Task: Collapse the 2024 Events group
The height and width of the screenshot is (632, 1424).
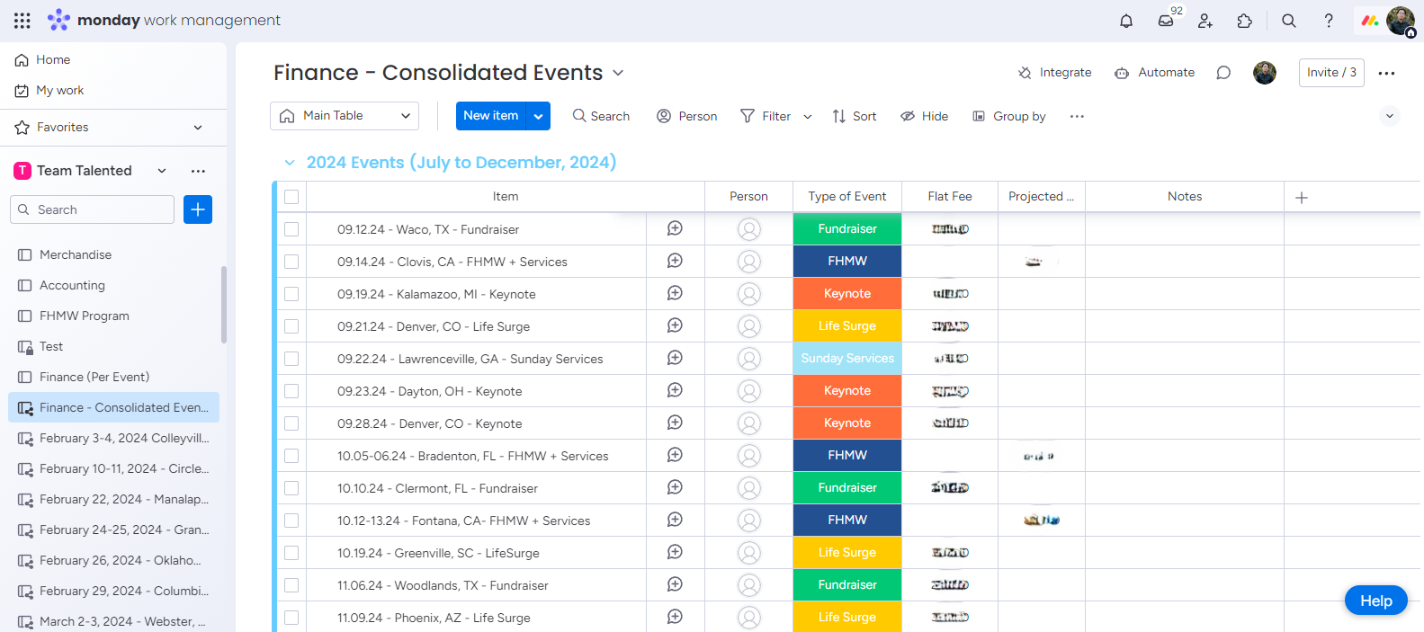Action: pos(290,163)
